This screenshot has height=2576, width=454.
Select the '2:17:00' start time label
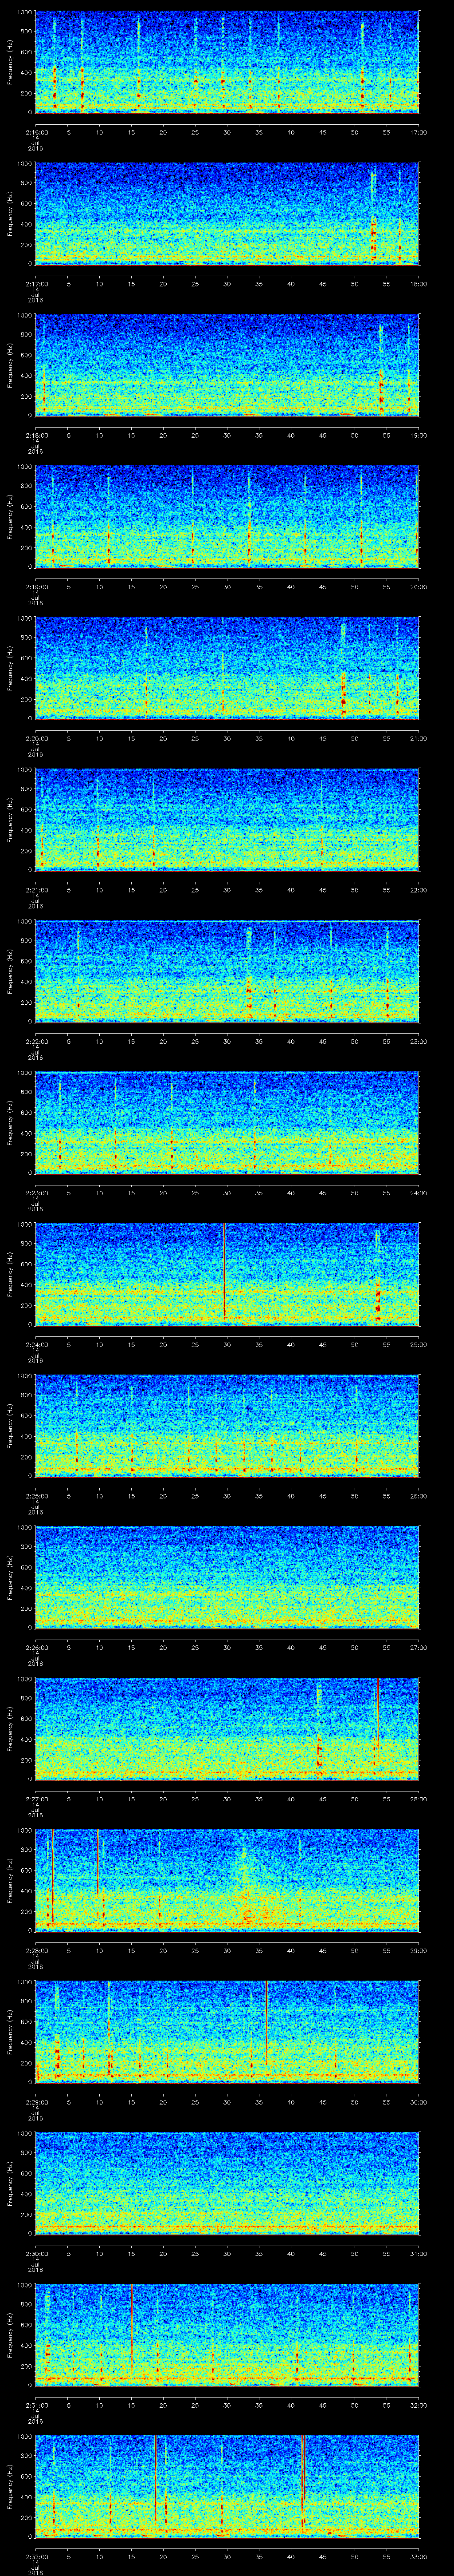point(36,284)
